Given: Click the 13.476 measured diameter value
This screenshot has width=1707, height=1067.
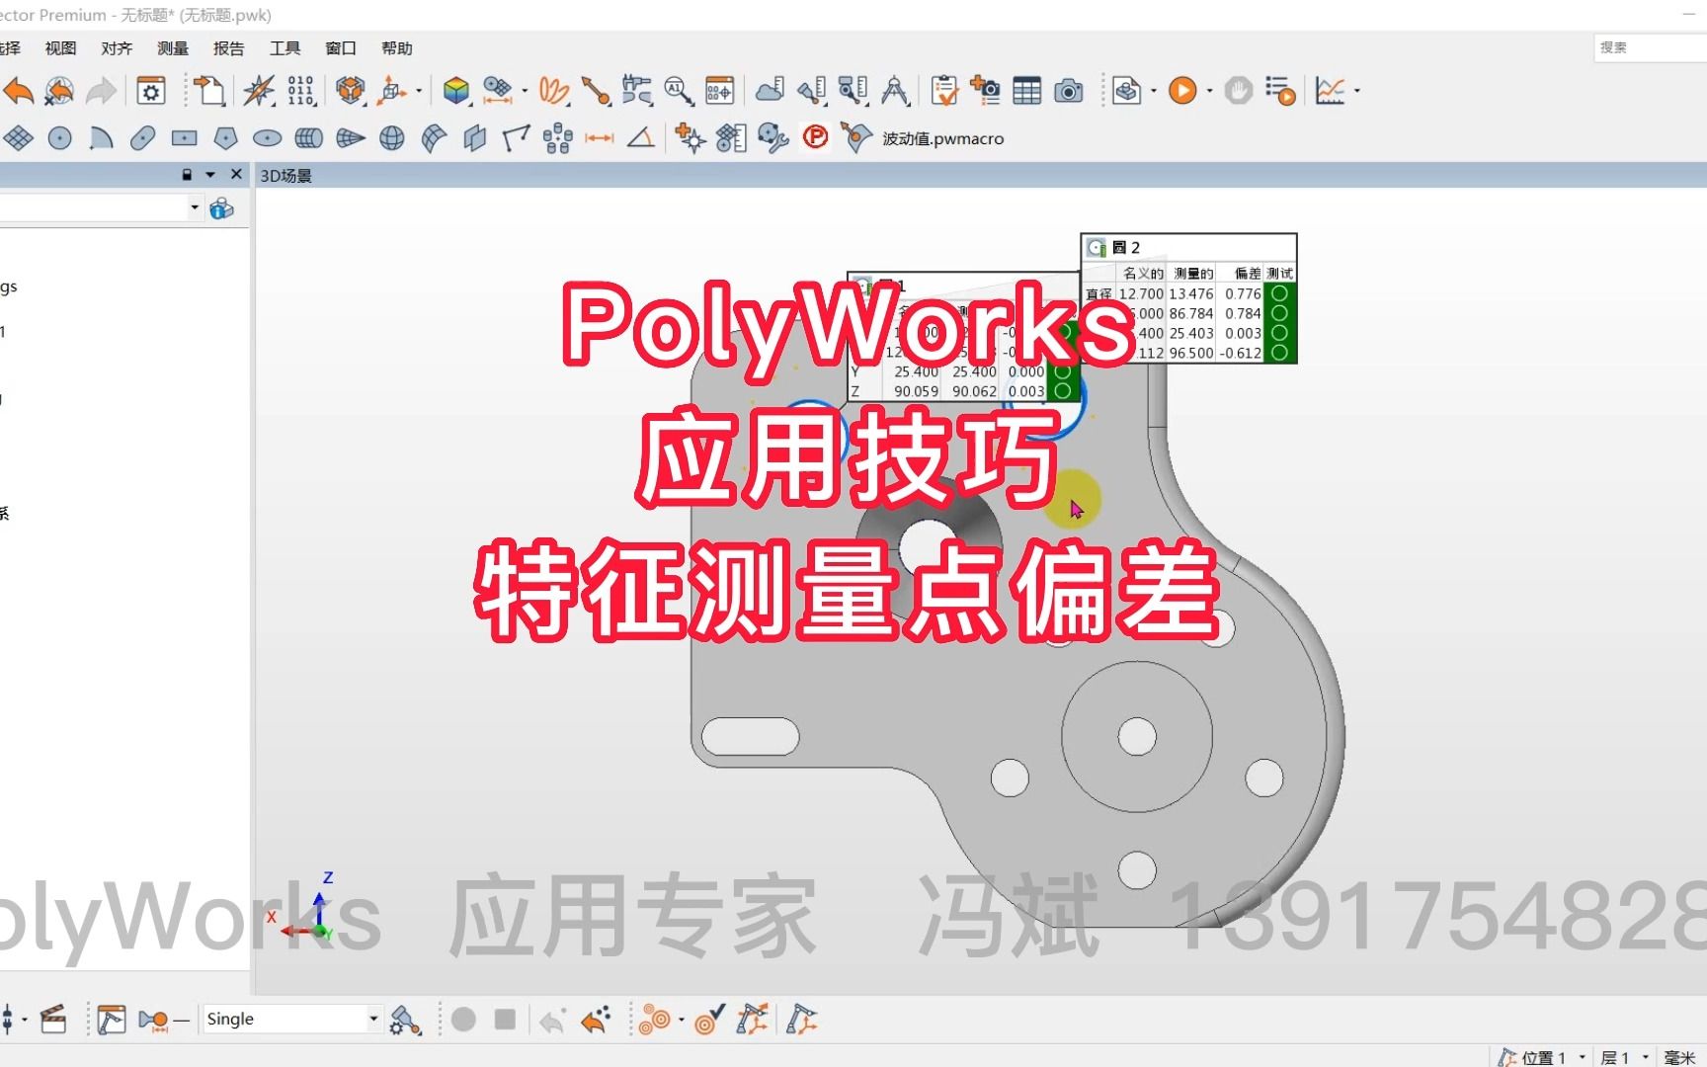Looking at the screenshot, I should tap(1190, 293).
